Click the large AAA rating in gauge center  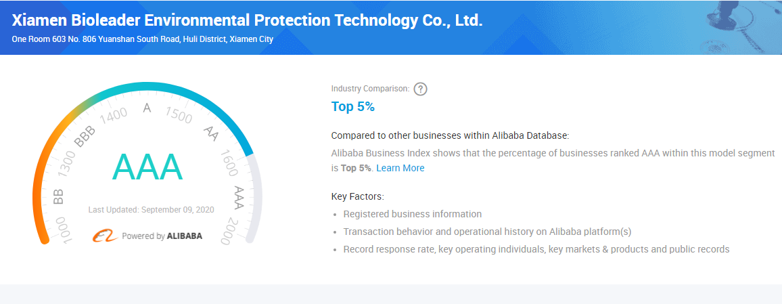click(x=147, y=168)
